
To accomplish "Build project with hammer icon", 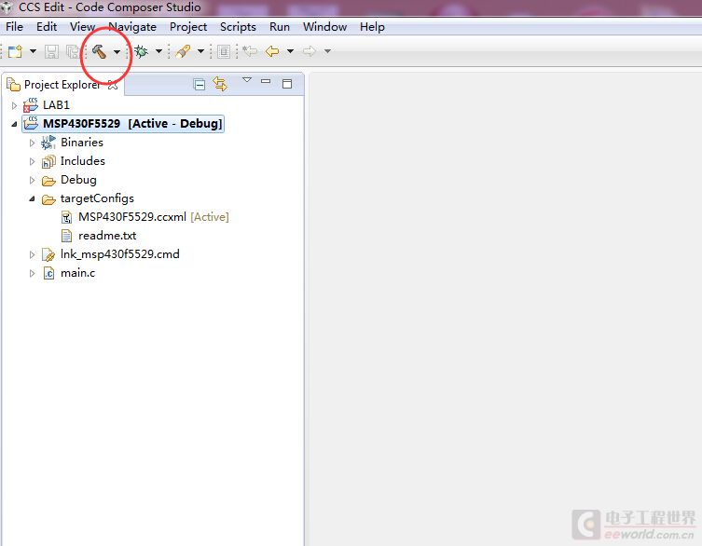I will (x=99, y=51).
